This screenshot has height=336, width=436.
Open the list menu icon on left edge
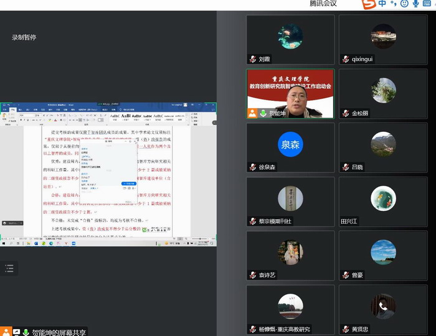click(9, 268)
